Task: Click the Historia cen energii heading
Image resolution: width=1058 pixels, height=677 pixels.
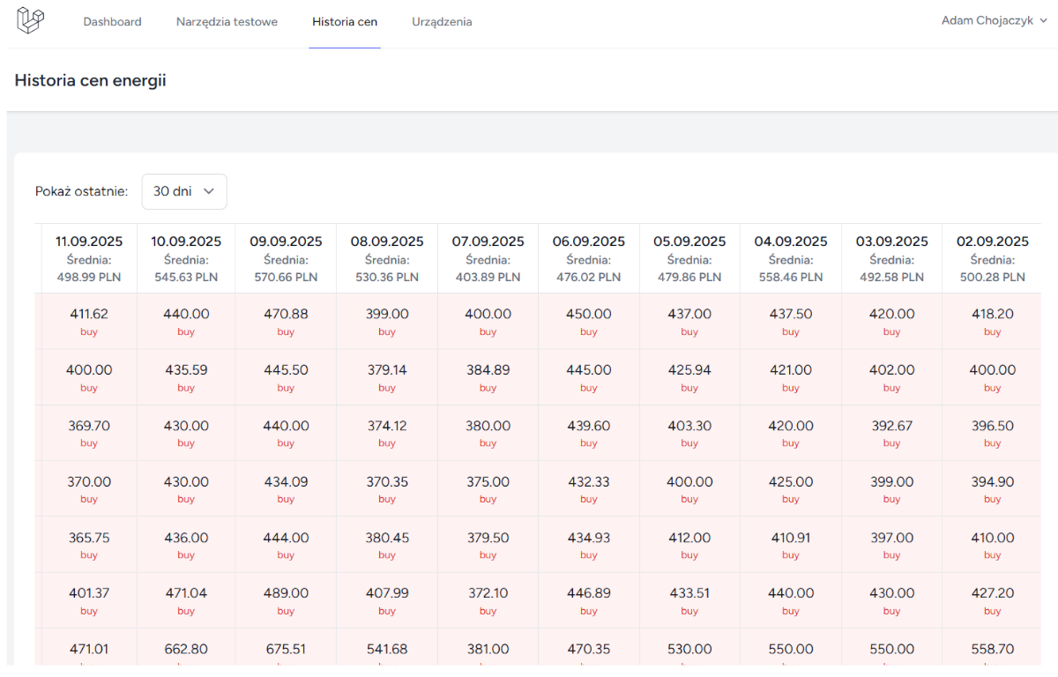Action: (x=90, y=81)
